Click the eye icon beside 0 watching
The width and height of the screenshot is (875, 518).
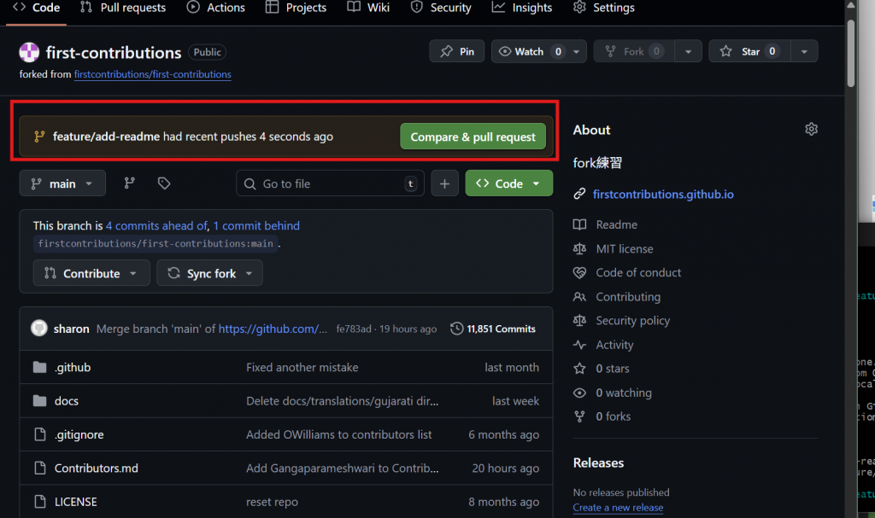[x=579, y=393]
